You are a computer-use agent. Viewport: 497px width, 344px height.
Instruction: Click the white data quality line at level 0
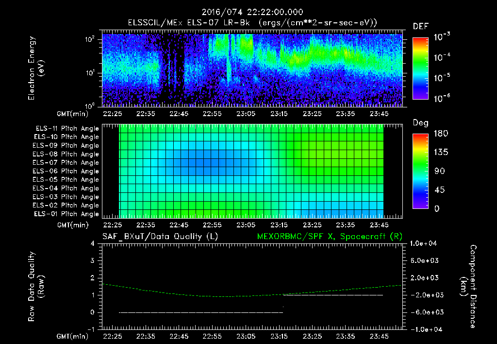[x=201, y=312]
